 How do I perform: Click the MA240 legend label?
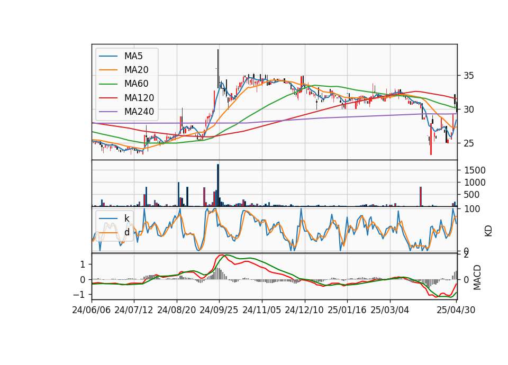pos(139,112)
